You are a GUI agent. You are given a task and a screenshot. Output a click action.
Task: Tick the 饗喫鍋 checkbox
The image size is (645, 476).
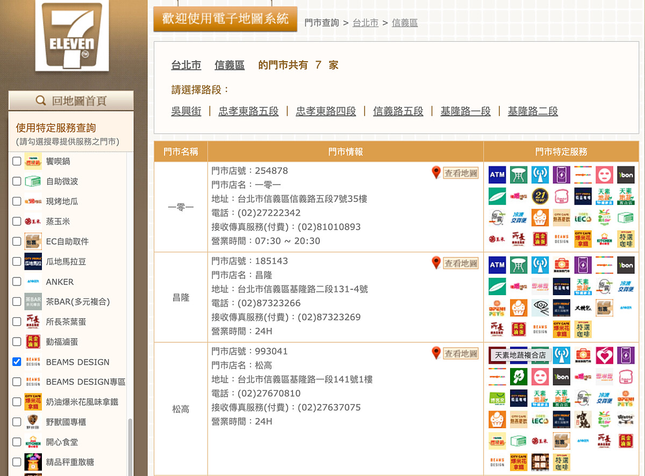(x=17, y=161)
